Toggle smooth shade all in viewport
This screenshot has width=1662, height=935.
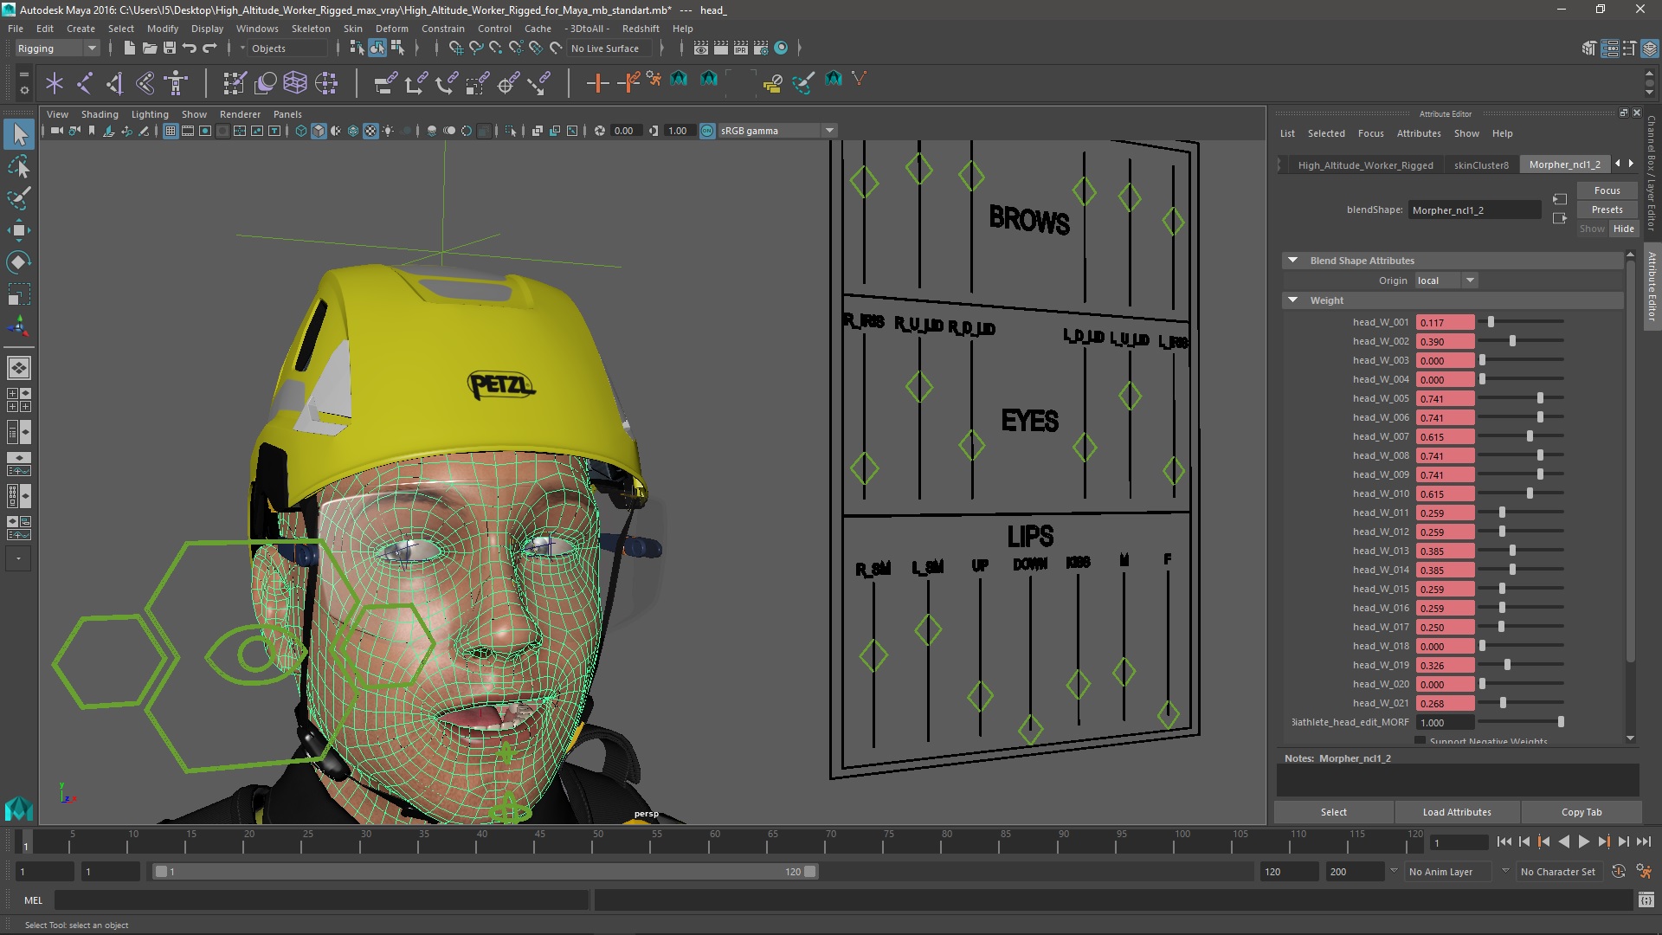click(x=319, y=131)
